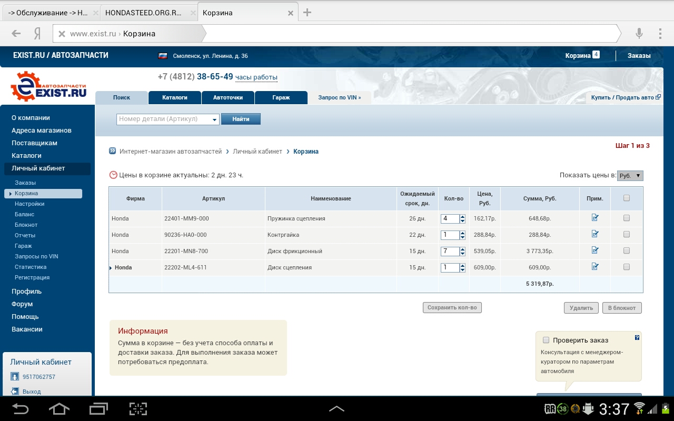Open Купить / Продать авто link
The height and width of the screenshot is (421, 674).
tap(626, 97)
